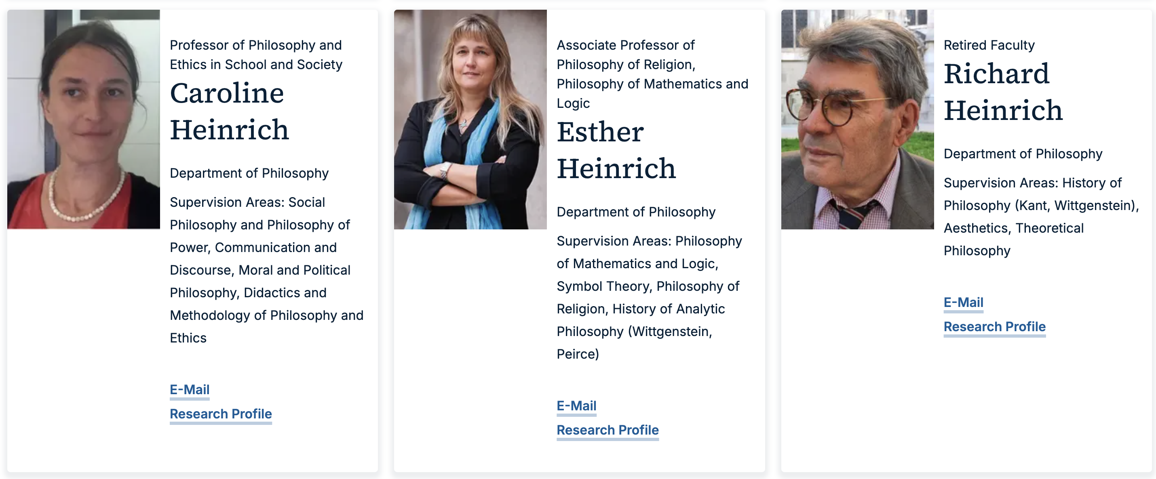Click the Retired Faculty label

tap(989, 45)
